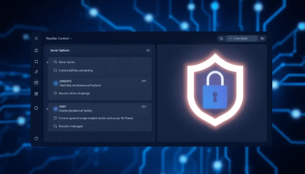Open the settings icon at top right
This screenshot has width=305, height=174.
point(262,38)
